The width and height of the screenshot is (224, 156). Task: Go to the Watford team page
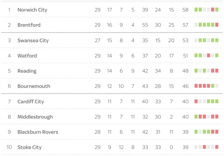[x=27, y=56]
